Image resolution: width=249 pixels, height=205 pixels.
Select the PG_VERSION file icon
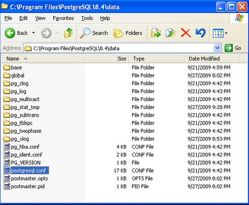(x=7, y=163)
